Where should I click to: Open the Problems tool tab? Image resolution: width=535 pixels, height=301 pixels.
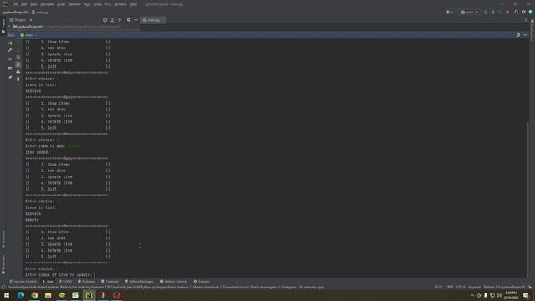pos(86,282)
